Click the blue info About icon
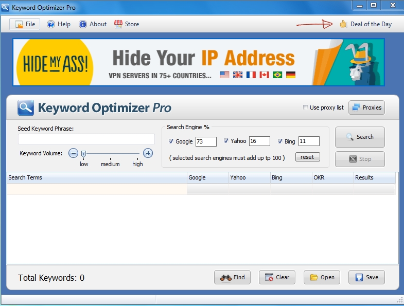The image size is (404, 306). (x=83, y=24)
